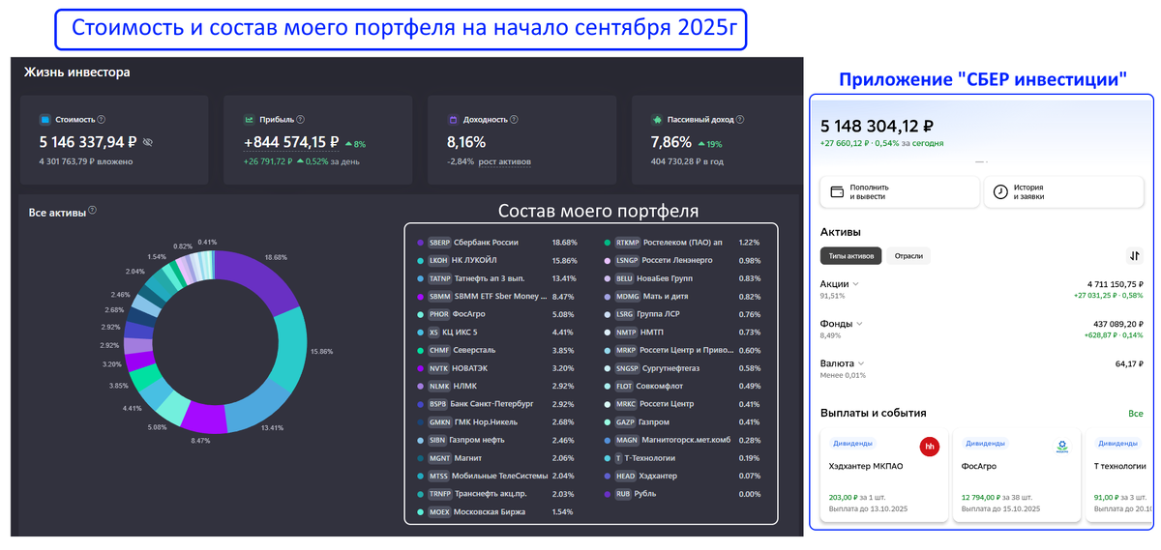Image resolution: width=1161 pixels, height=550 pixels.
Task: Switch to the Отрасли tab
Action: click(x=909, y=256)
